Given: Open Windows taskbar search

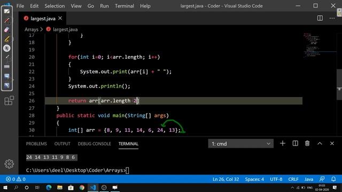Looking at the screenshot, I should pos(16,187).
